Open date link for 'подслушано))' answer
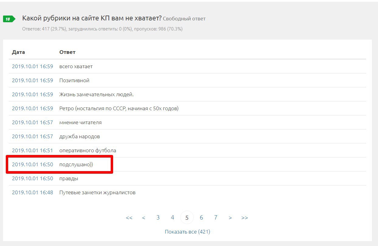Screen dimensions: 378x246 tap(33, 164)
